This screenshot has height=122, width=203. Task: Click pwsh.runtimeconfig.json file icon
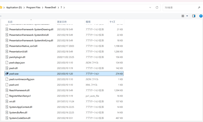(x=7, y=79)
